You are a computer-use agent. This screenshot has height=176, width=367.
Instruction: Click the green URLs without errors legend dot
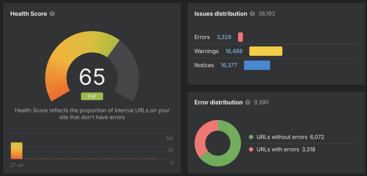(x=251, y=137)
